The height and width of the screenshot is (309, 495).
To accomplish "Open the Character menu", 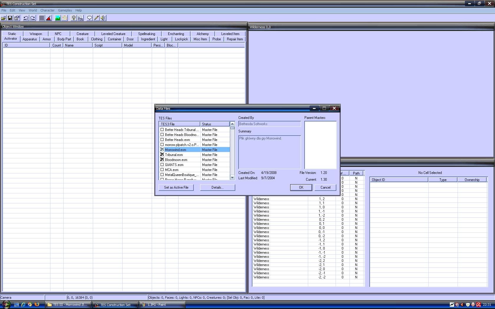I will point(47,10).
